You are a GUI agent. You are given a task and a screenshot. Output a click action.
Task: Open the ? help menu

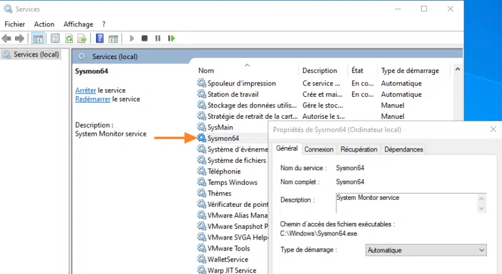[104, 25]
